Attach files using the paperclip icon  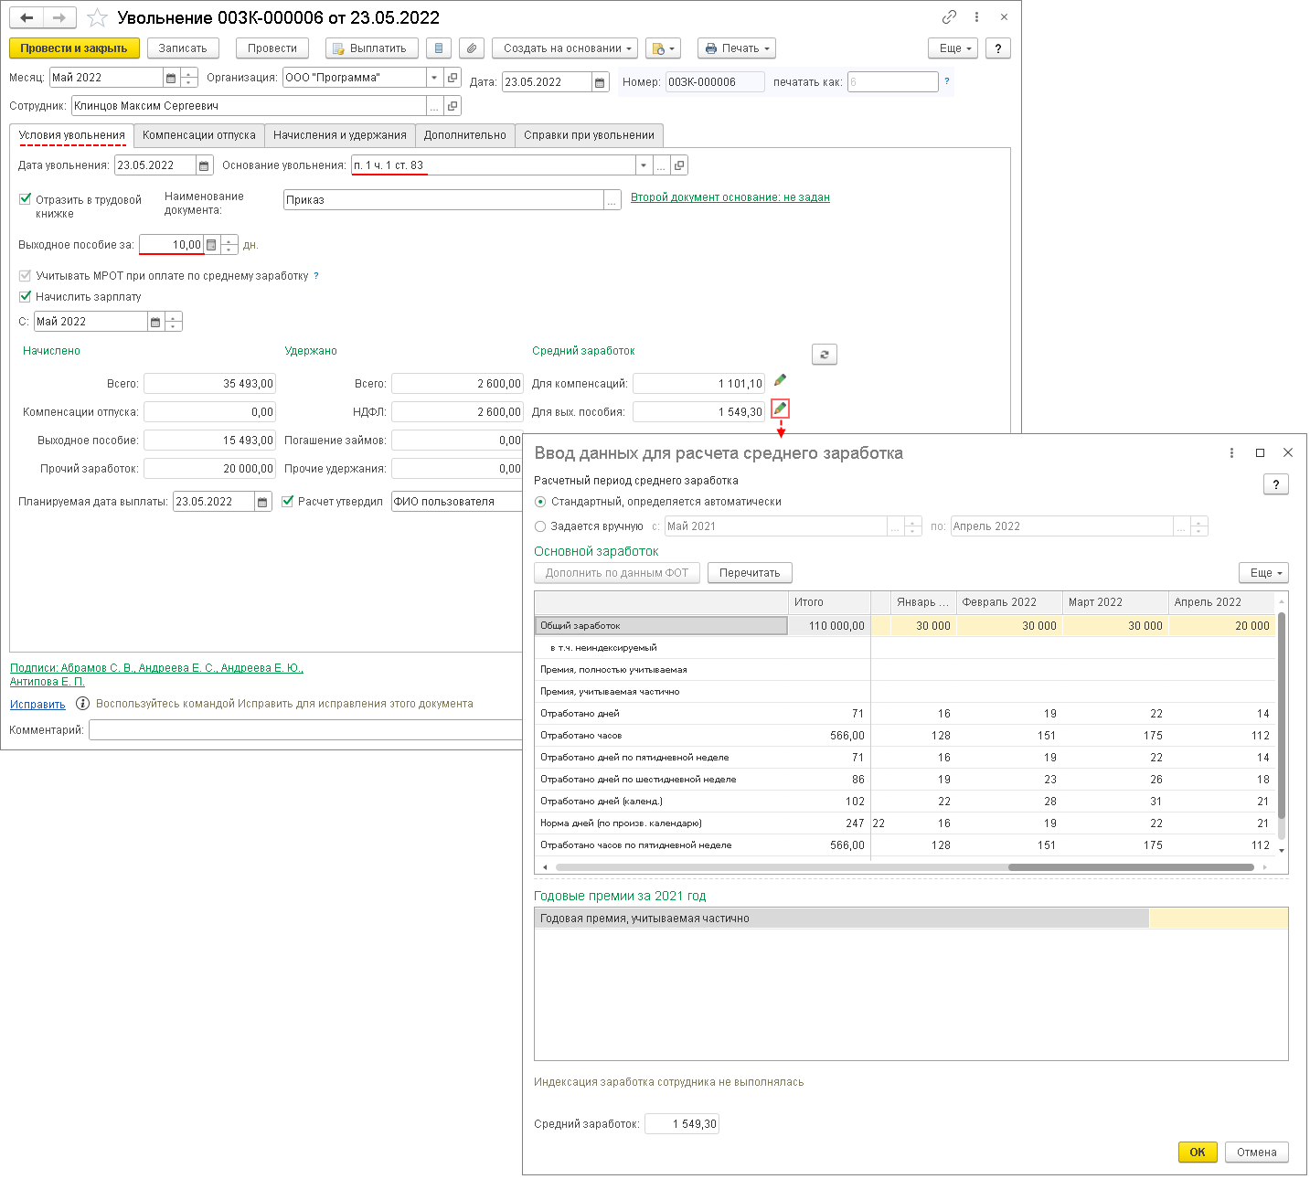point(471,48)
